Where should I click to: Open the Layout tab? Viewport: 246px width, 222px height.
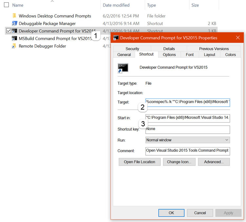pos(210,55)
